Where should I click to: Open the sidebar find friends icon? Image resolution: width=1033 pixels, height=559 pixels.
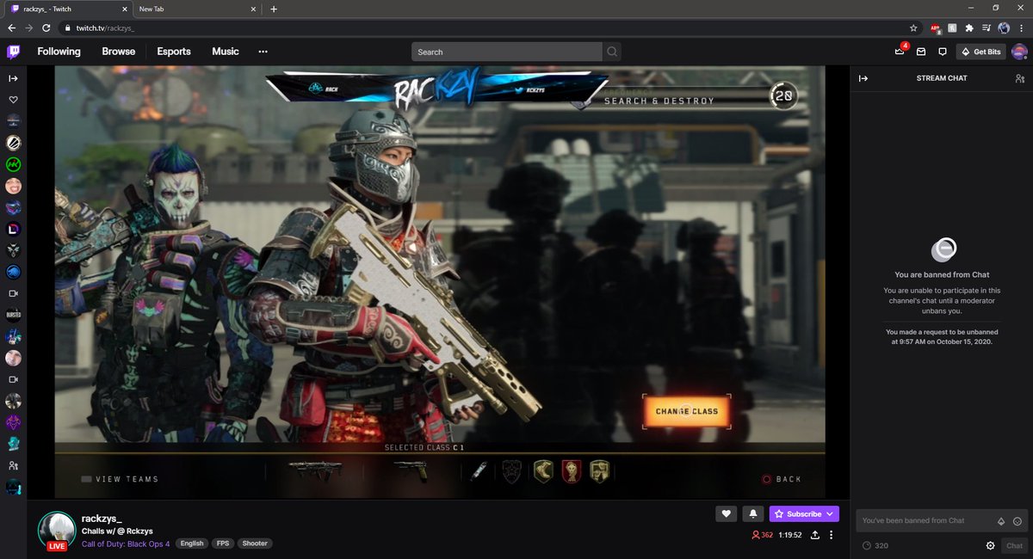click(x=13, y=465)
